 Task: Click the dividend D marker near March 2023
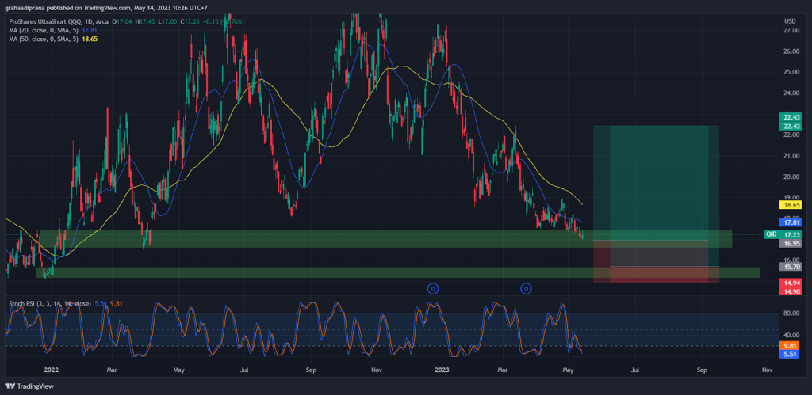(x=527, y=288)
